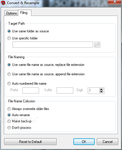
Task: Click the folder browse icon button
Action: click(x=97, y=45)
